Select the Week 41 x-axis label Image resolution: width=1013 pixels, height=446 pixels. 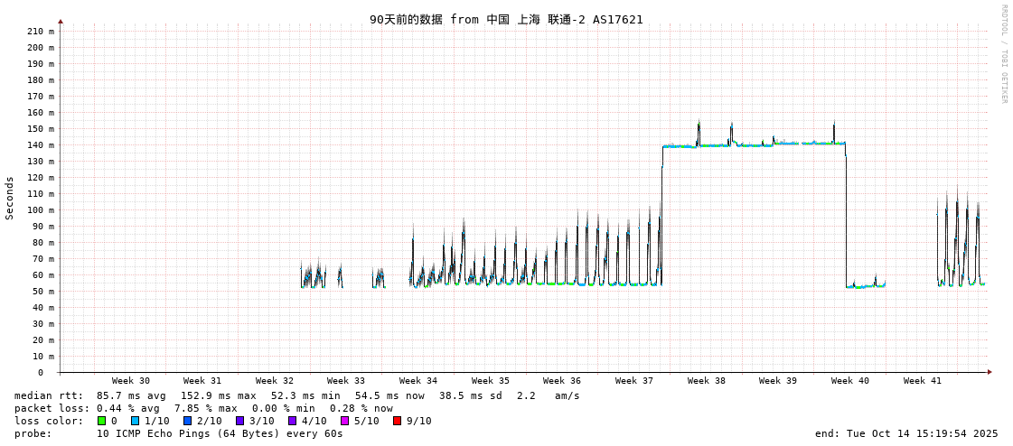click(x=922, y=381)
